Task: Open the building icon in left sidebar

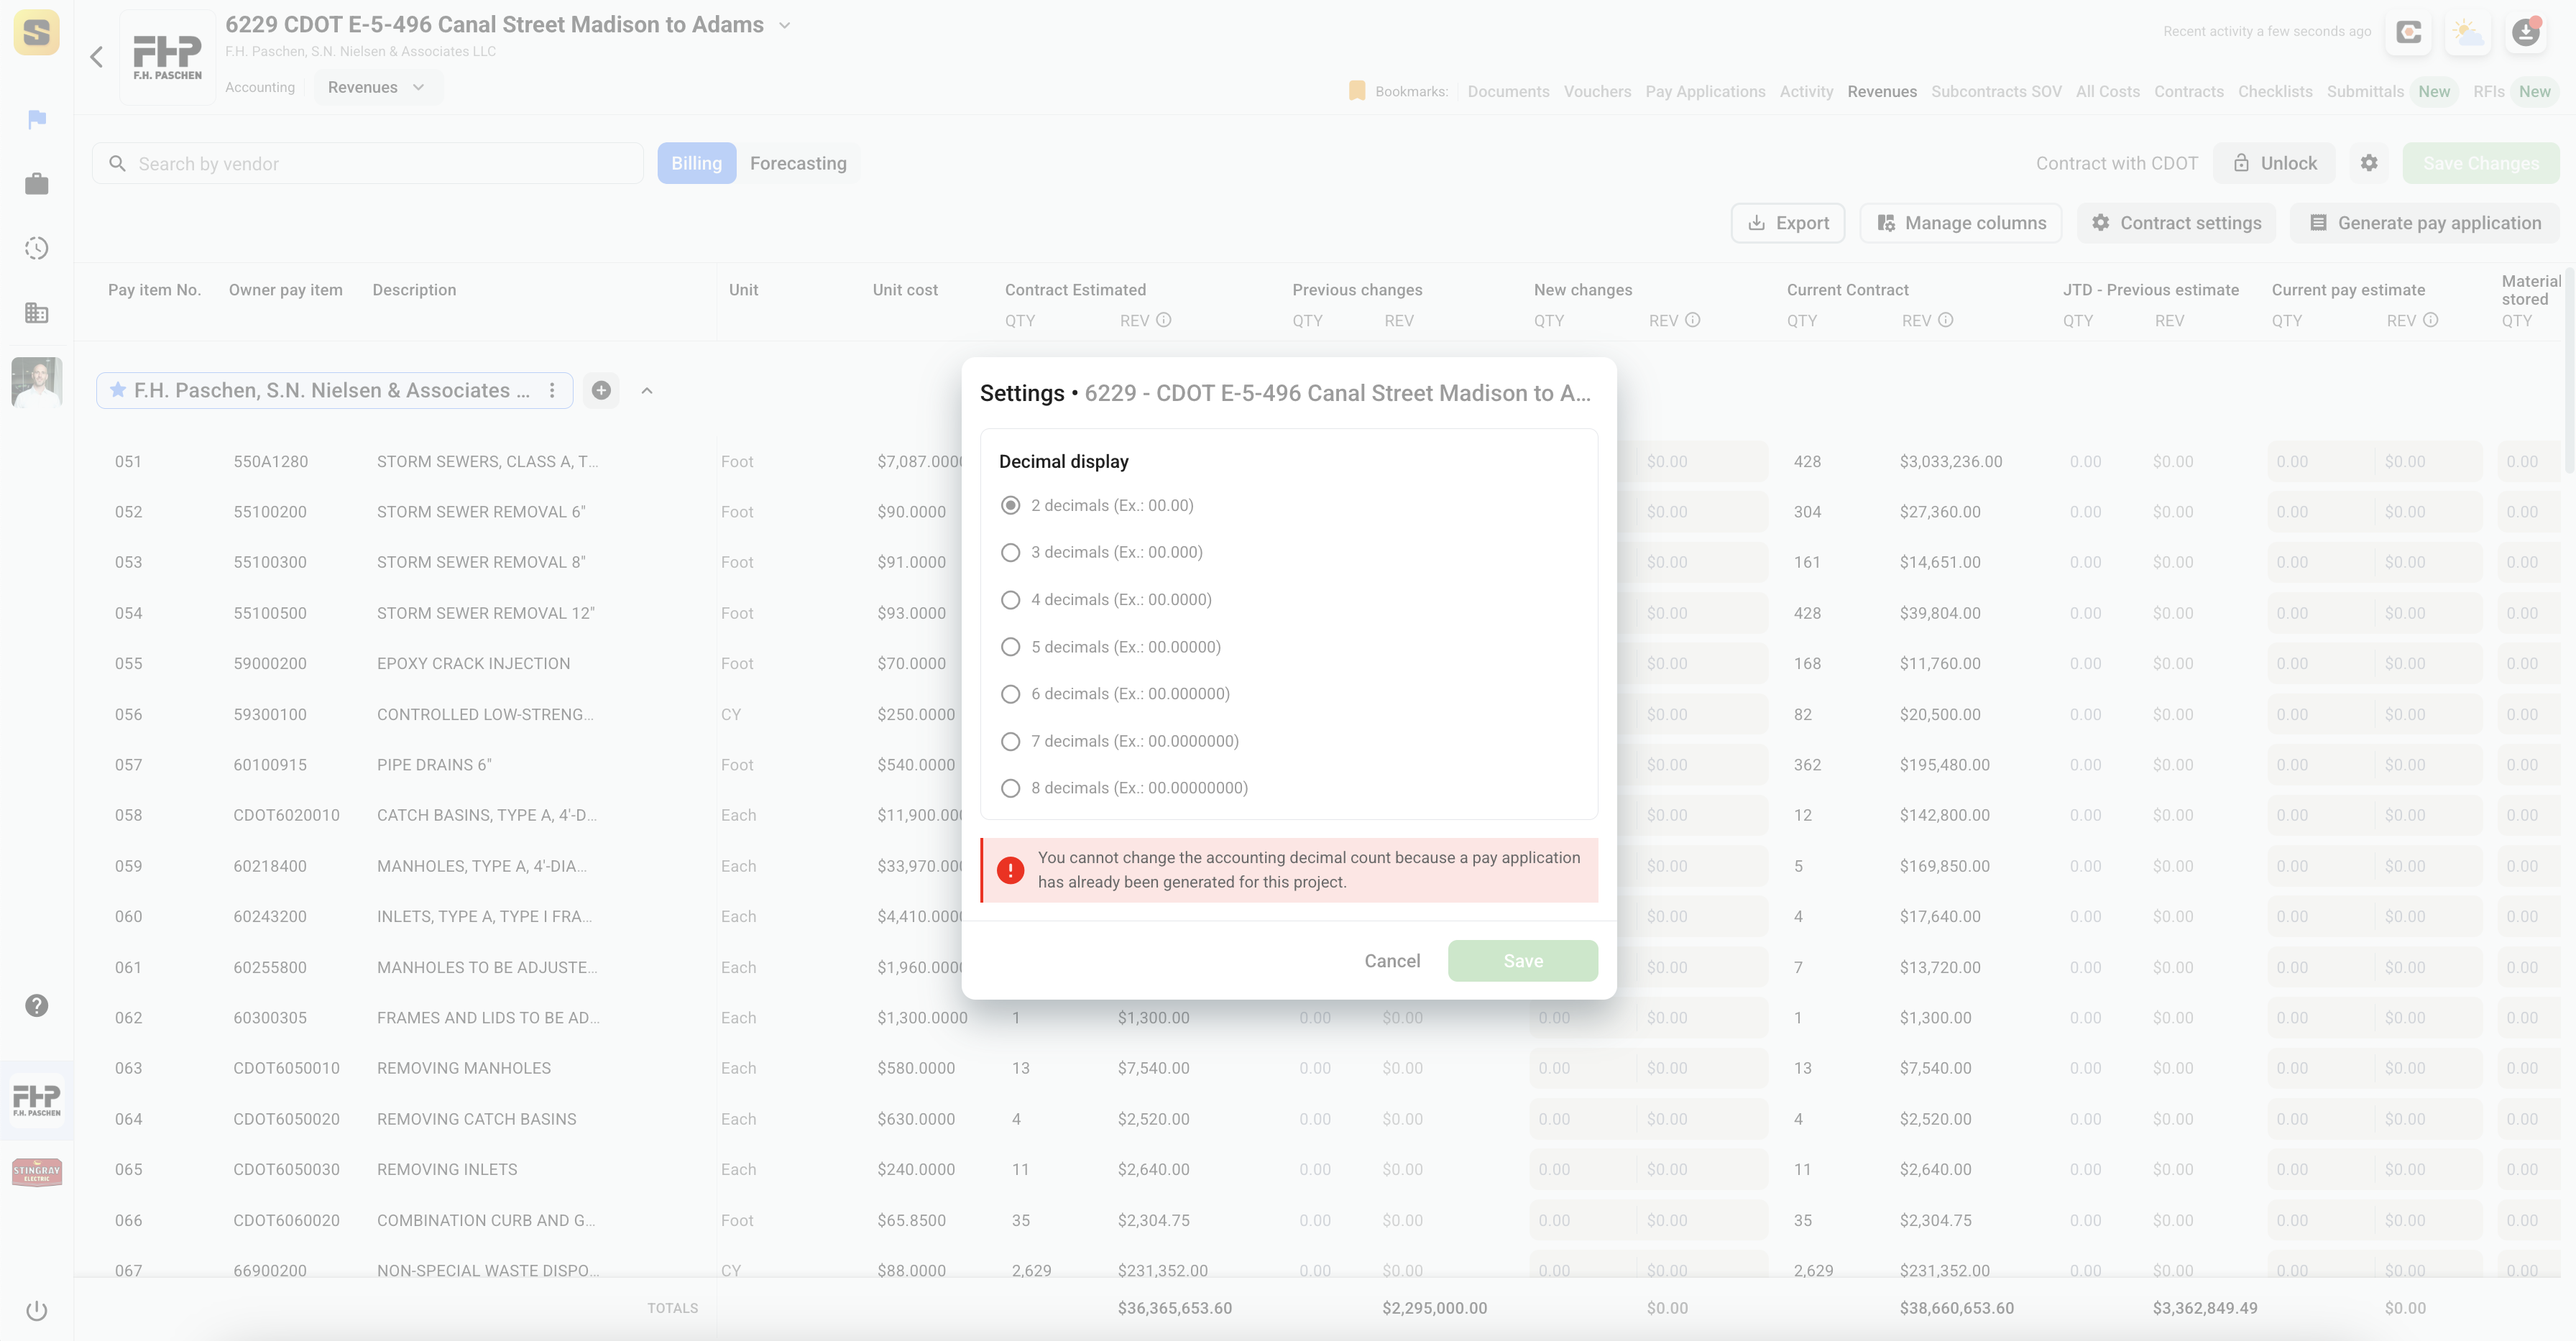Action: pyautogui.click(x=37, y=313)
